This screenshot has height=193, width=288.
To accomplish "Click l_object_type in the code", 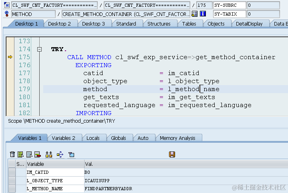I will coord(193,81).
